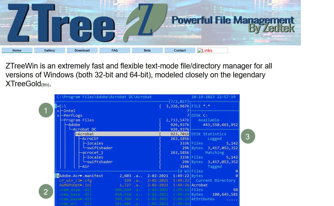This screenshot has height=206, width=334.
Task: Click the 'Powerful File Management' banner text
Action: tap(233, 20)
